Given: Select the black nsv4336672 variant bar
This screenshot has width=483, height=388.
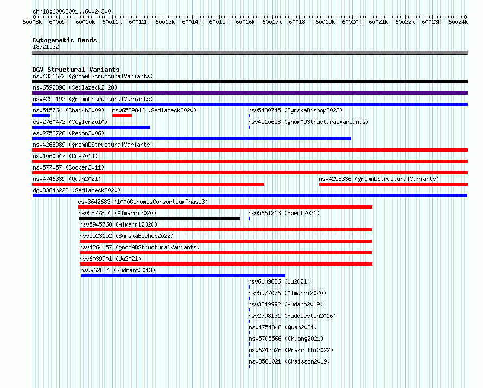Looking at the screenshot, I should [x=250, y=82].
